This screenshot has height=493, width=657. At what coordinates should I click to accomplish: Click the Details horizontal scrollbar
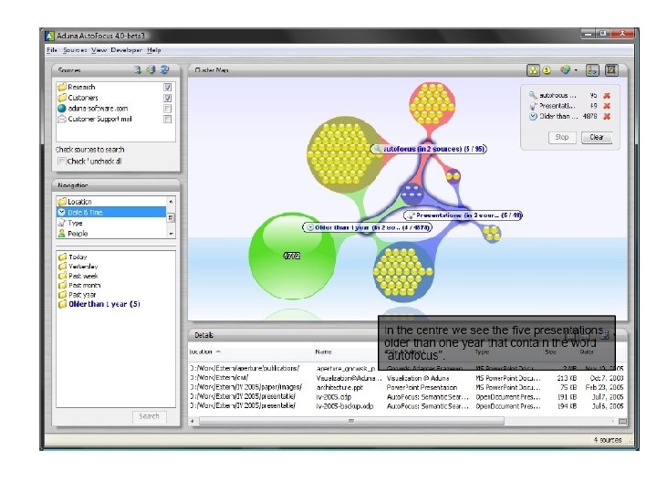(x=351, y=421)
